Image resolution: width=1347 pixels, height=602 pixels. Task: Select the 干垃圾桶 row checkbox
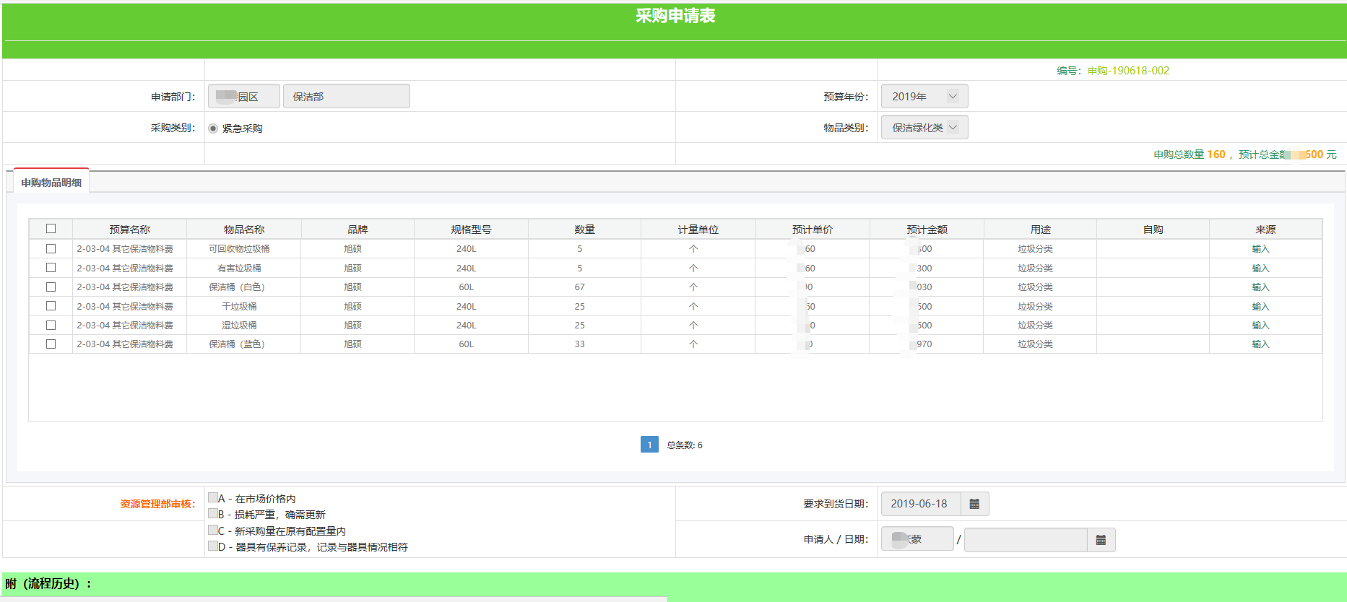51,306
